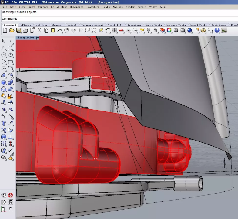This screenshot has width=238, height=219.
Task: Open the Surface menu
Action: point(43,7)
